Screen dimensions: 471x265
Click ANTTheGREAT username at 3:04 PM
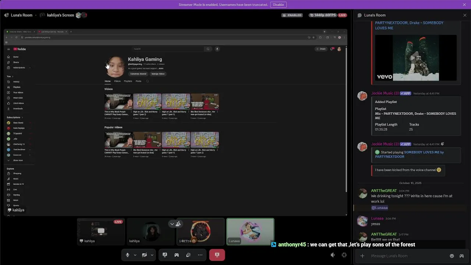click(x=384, y=191)
